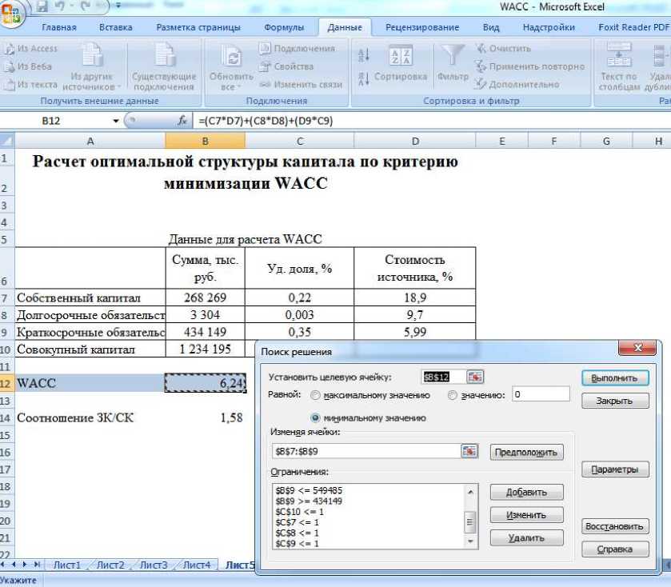The width and height of the screenshot is (671, 587).
Task: Open the Сортировка sort dialog icon
Action: pos(400,58)
